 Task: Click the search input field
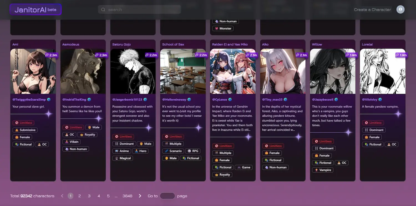139,10
